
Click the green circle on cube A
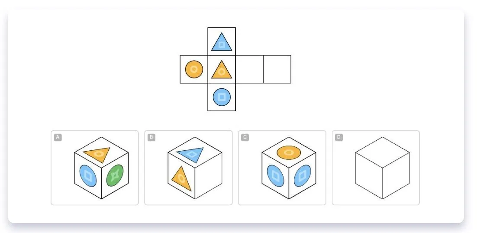coord(115,175)
